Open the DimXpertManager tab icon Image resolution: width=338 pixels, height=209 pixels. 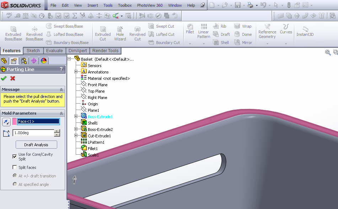point(34,61)
